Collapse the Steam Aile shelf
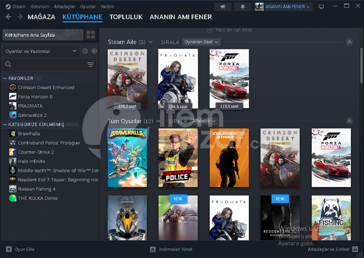This screenshot has height=258, width=364. [349, 42]
